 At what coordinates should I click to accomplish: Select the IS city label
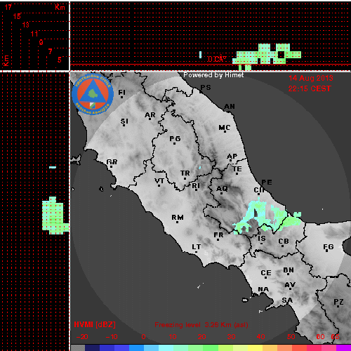tap(262, 239)
